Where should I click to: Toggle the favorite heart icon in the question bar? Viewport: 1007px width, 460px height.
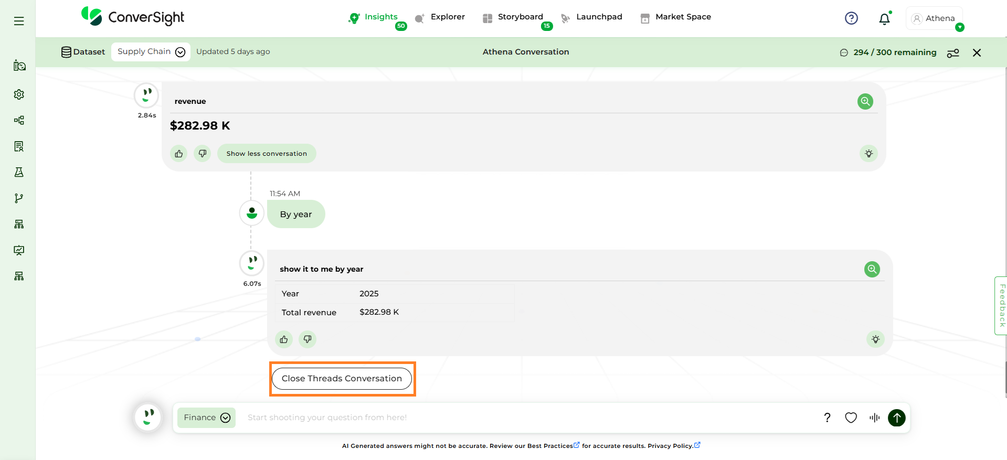(x=851, y=418)
